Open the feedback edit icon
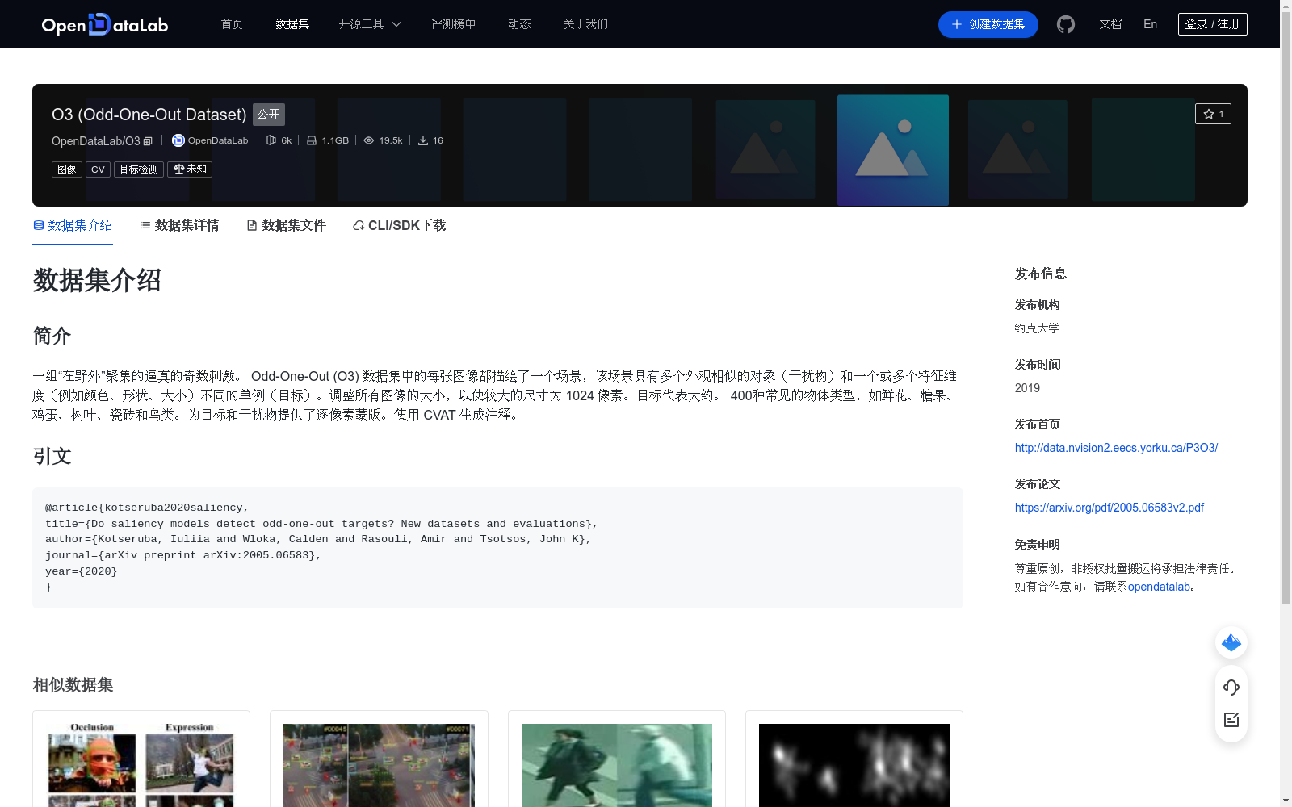This screenshot has width=1292, height=807. pos(1231,720)
